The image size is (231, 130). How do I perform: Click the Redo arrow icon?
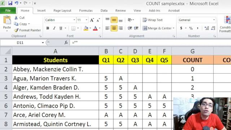pos(26,3)
